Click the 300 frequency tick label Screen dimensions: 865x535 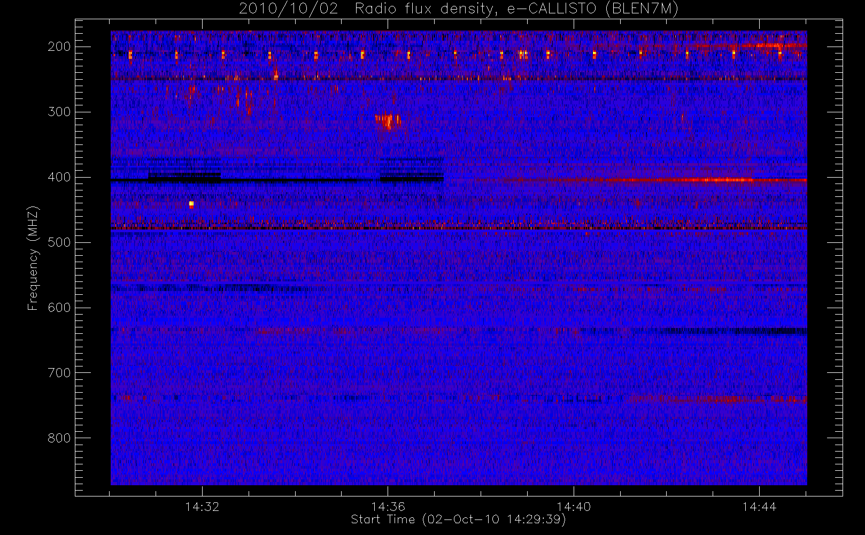pos(59,112)
